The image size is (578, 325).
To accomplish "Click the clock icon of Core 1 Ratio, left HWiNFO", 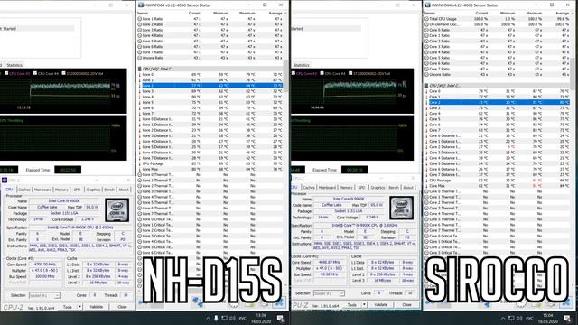I will [140, 19].
